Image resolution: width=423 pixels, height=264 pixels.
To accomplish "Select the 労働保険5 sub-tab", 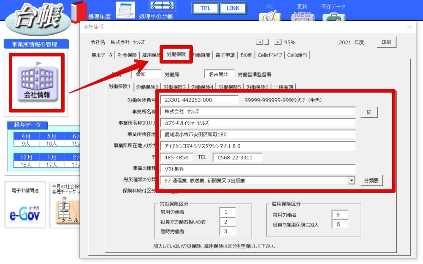I will tap(230, 87).
